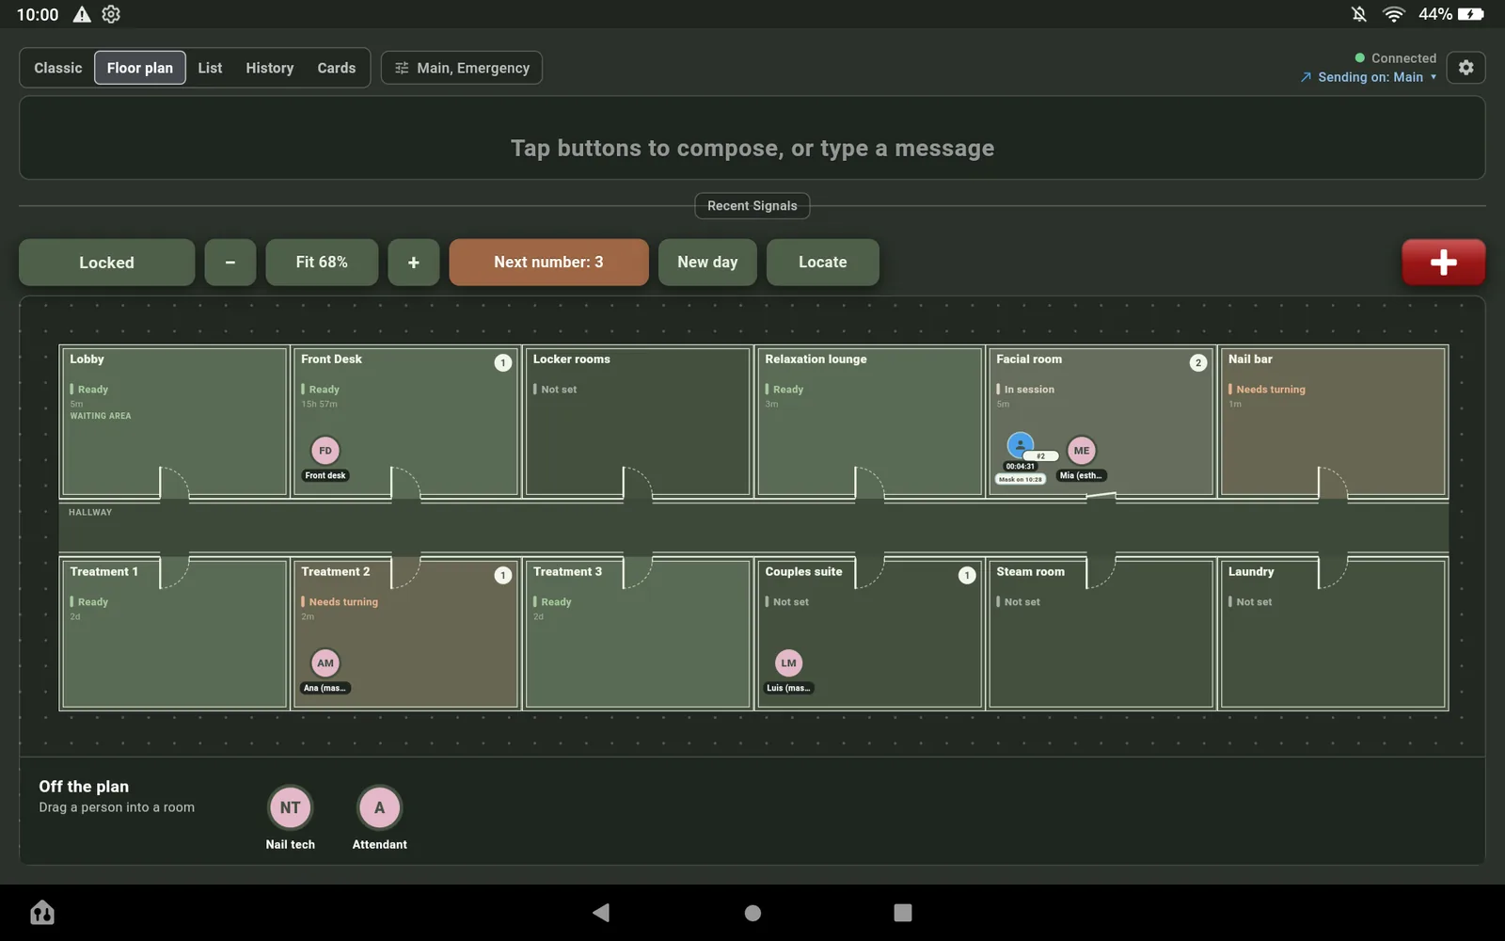This screenshot has width=1505, height=941.
Task: Open the History tab
Action: tap(270, 68)
